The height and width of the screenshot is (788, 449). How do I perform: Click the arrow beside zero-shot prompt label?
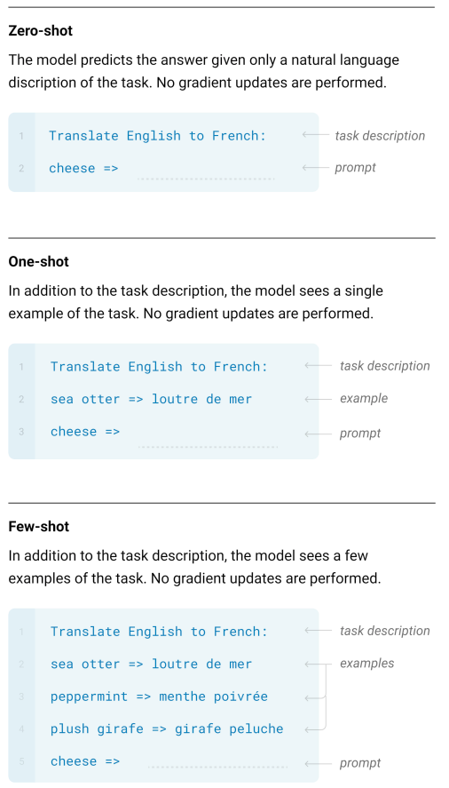[x=315, y=167]
